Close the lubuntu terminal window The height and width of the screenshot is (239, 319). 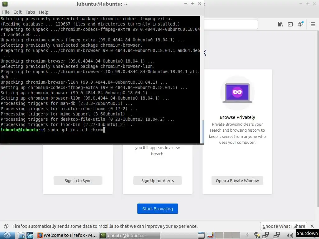coord(200,4)
